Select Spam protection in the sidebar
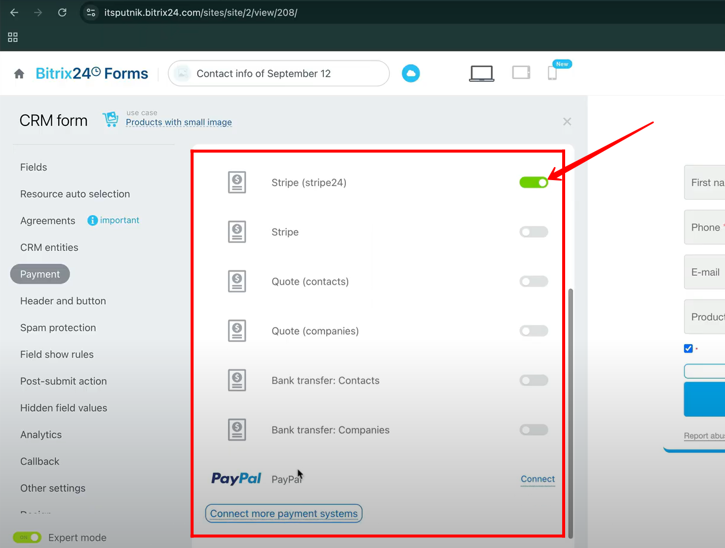 coord(58,327)
